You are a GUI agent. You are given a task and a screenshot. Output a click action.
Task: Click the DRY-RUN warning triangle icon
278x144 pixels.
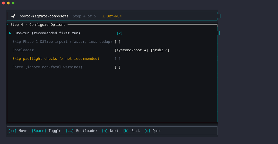tap(104, 16)
